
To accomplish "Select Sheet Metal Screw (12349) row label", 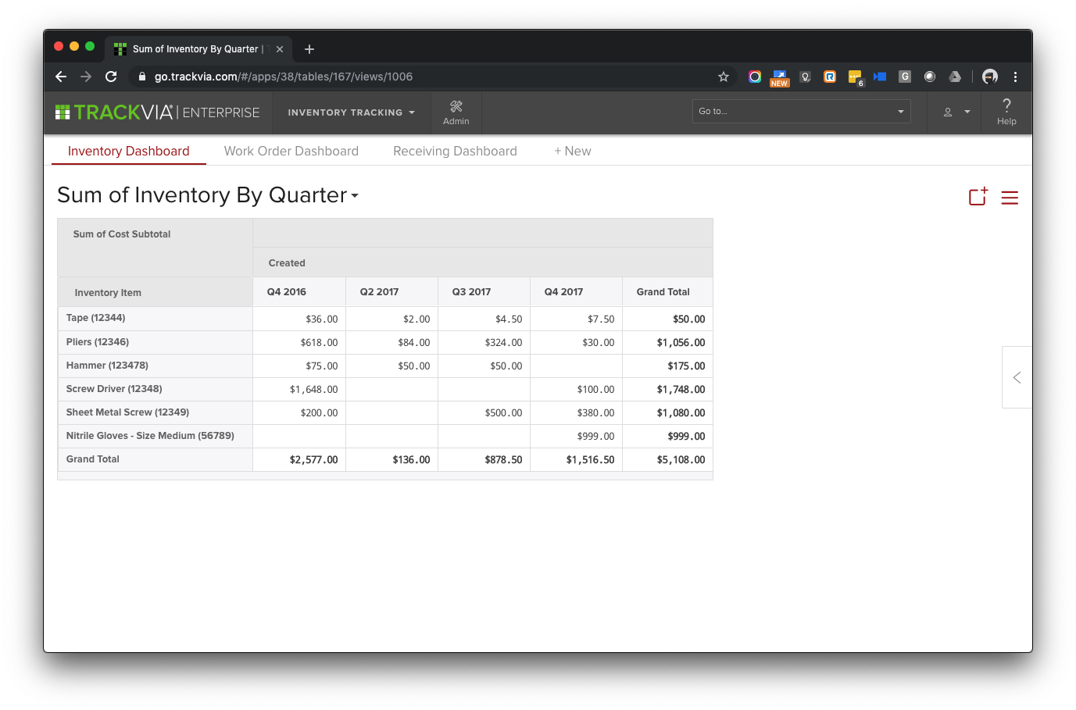I will tap(127, 412).
